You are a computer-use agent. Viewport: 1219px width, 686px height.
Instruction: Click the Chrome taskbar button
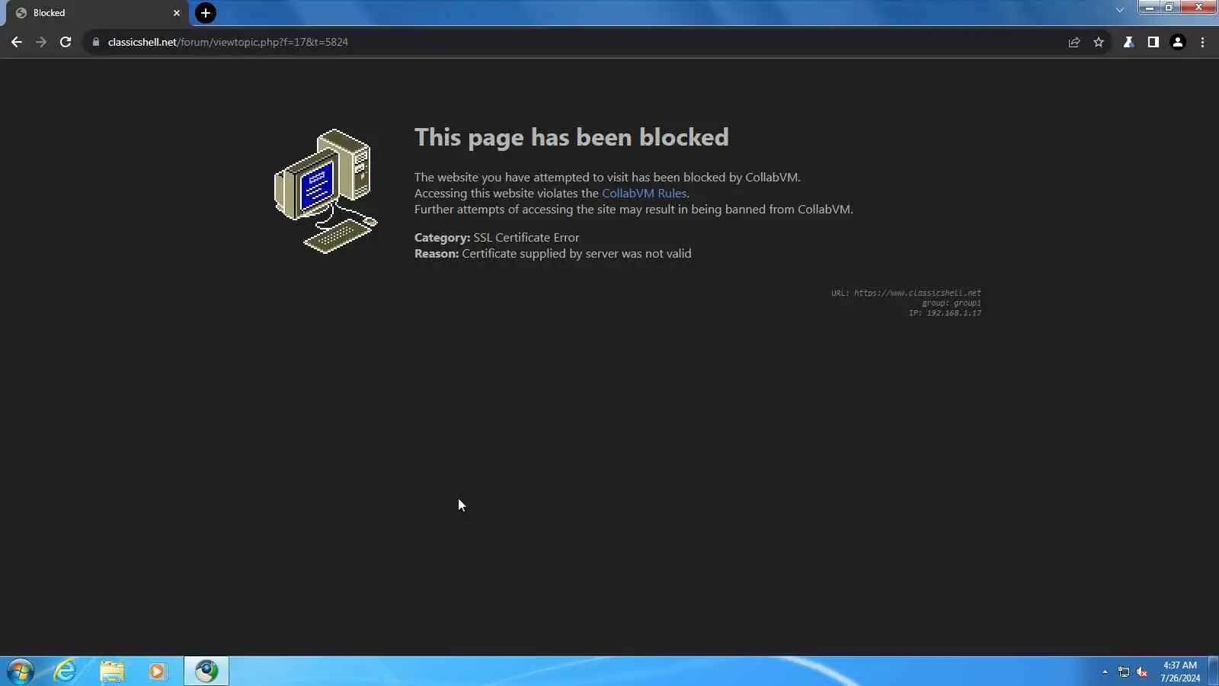click(206, 672)
